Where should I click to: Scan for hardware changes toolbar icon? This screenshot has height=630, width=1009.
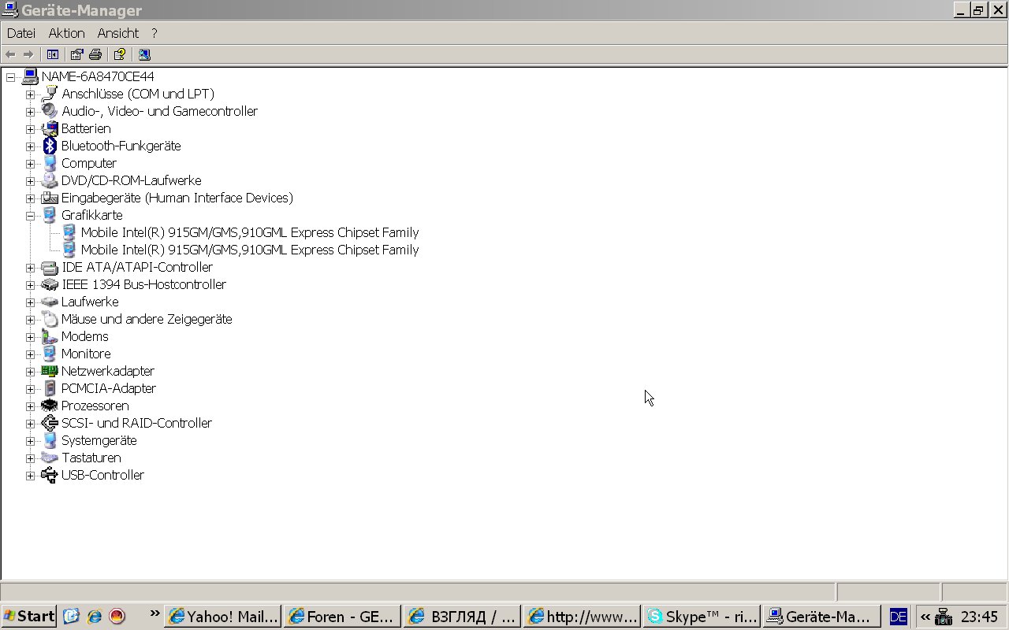pyautogui.click(x=144, y=54)
